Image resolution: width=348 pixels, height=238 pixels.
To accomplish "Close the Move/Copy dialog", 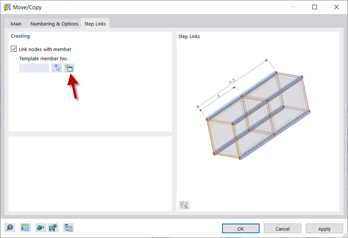I will 336,7.
